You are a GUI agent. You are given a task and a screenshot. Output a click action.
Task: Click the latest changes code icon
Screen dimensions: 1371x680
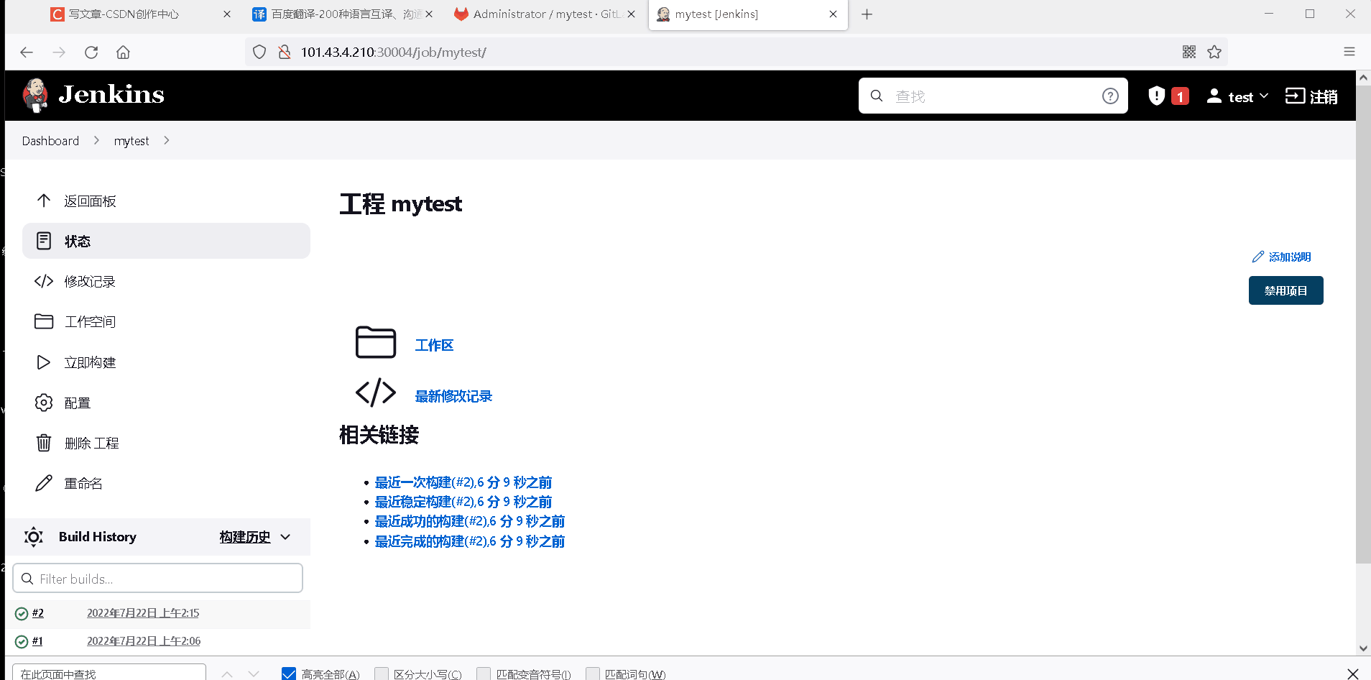click(x=376, y=392)
